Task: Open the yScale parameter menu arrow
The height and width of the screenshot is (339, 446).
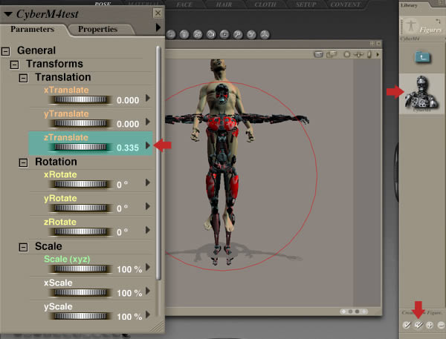Action: 148,315
